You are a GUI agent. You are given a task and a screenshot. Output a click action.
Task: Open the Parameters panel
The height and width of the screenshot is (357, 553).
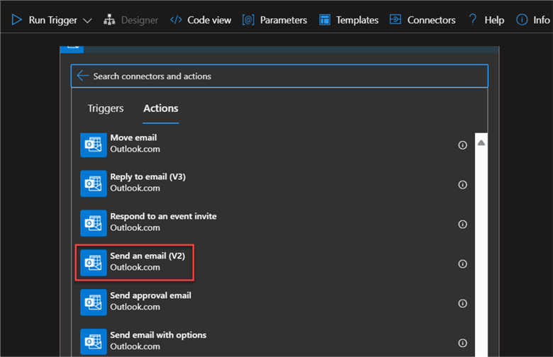[x=274, y=20]
